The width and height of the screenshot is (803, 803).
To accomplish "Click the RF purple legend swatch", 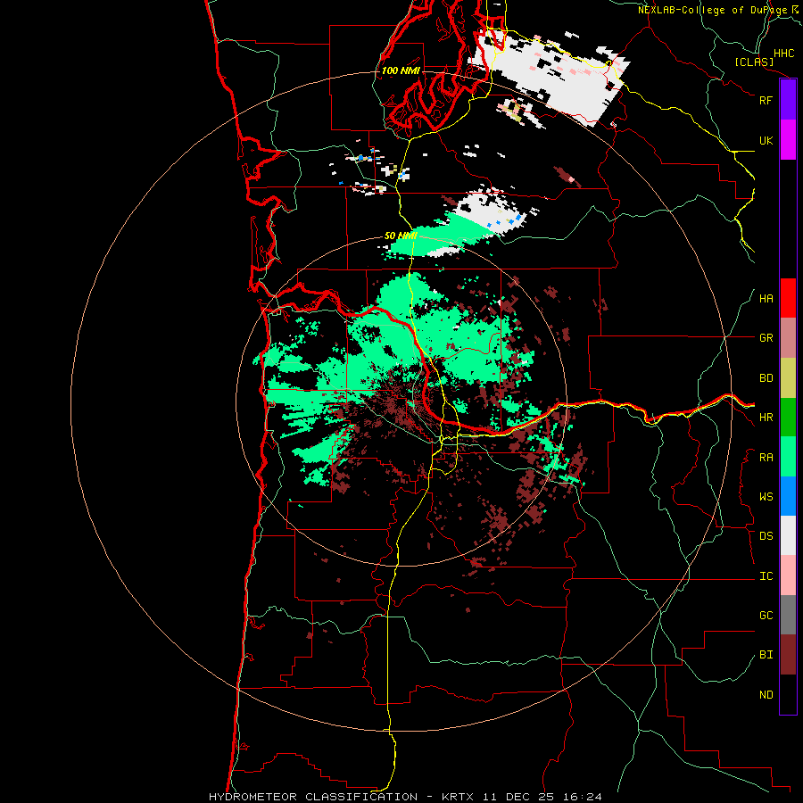I will 788,100.
